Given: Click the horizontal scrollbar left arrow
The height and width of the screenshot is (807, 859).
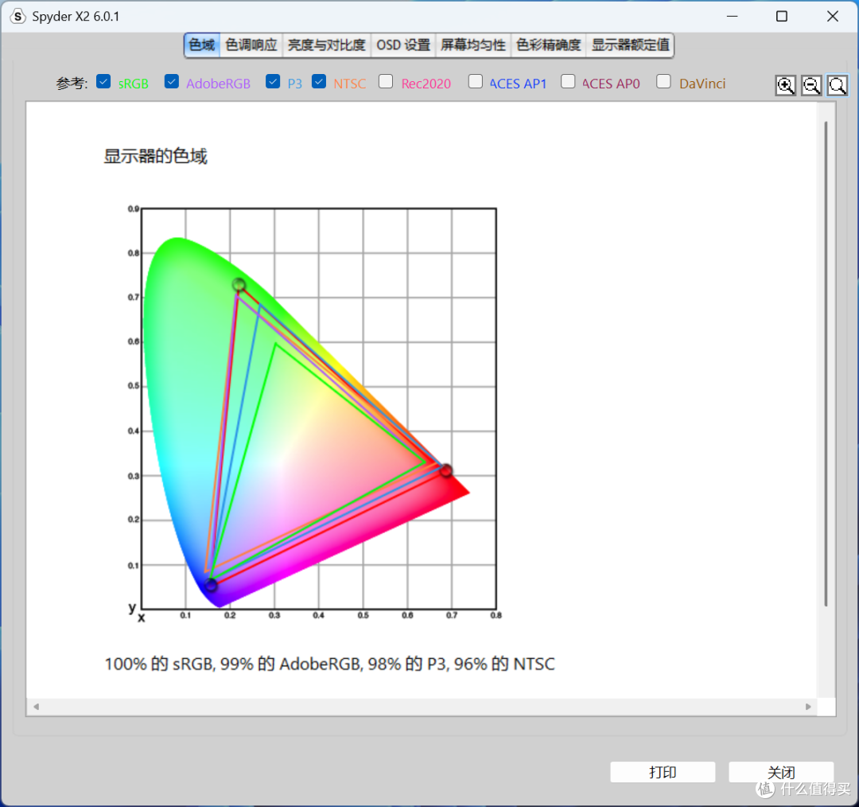Looking at the screenshot, I should click(36, 707).
